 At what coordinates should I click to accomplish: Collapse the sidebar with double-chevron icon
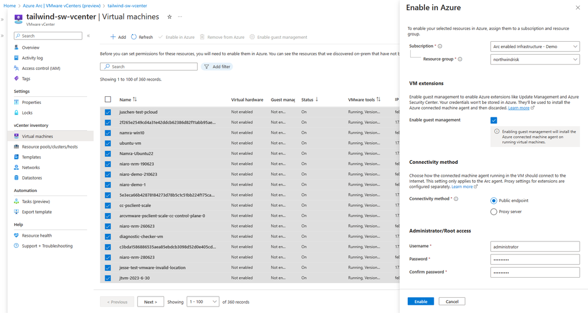(x=88, y=36)
